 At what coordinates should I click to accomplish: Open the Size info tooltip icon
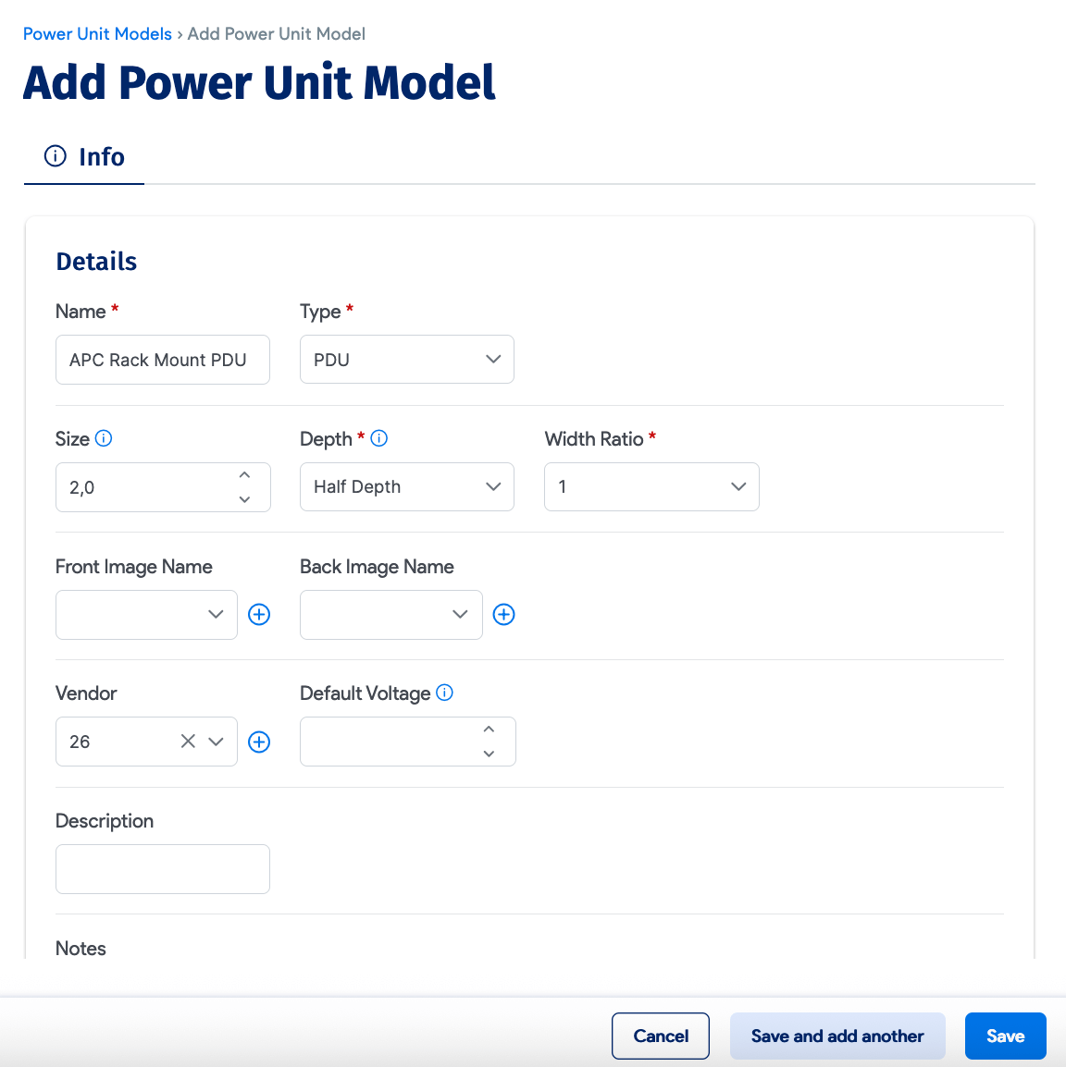coord(103,438)
